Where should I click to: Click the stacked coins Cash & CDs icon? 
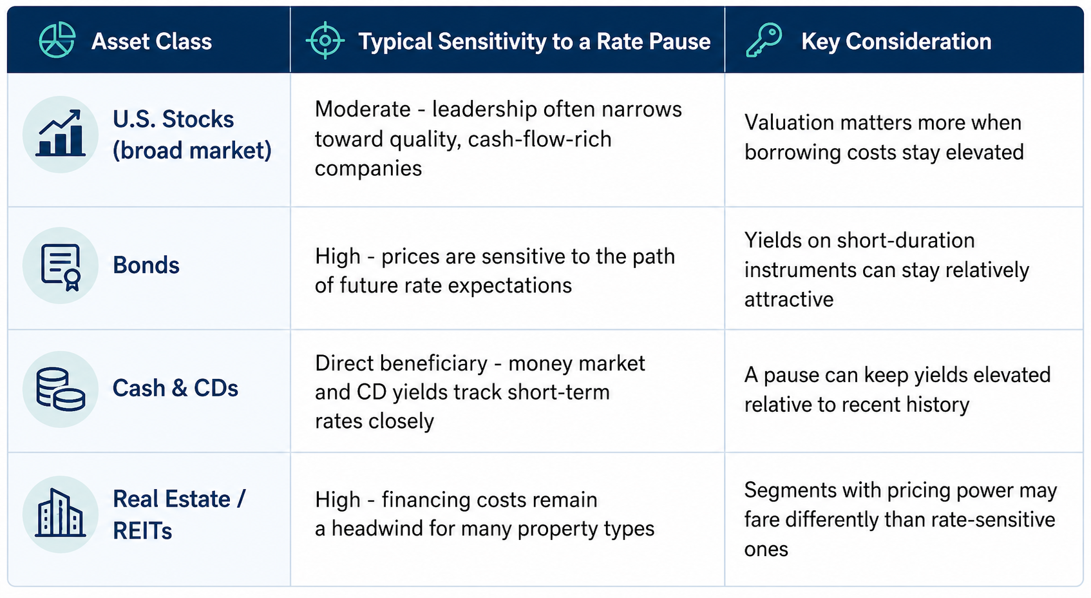coord(61,389)
